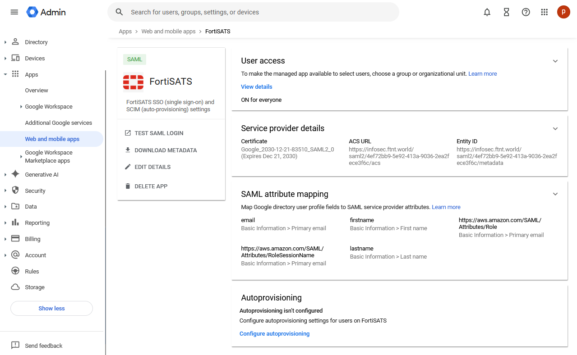
Task: Open Additional Google services
Action: [x=59, y=123]
